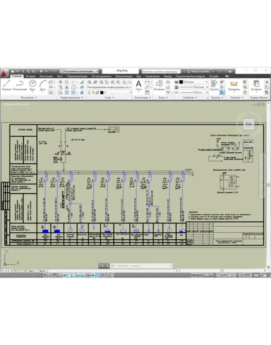The width and height of the screenshot is (271, 345).
Task: Click the Измерить (Measure) utility icon
Action: tap(234, 85)
